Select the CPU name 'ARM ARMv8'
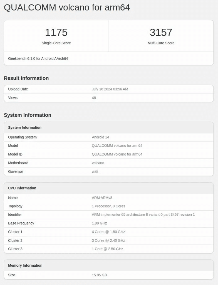218x285 pixels. (x=102, y=198)
